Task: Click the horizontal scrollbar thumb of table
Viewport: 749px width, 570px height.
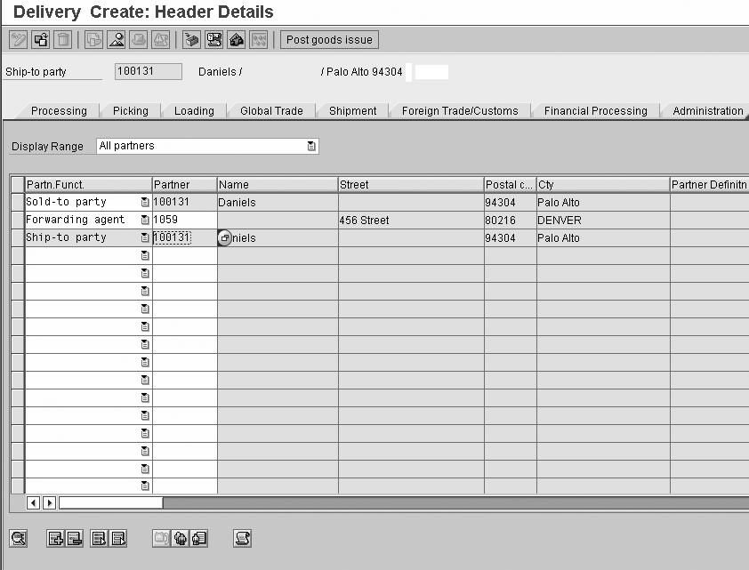Action: (110, 502)
